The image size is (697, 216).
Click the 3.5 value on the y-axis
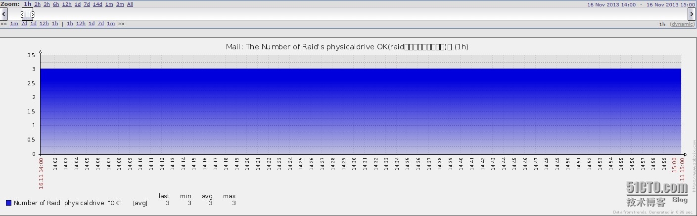[x=31, y=56]
